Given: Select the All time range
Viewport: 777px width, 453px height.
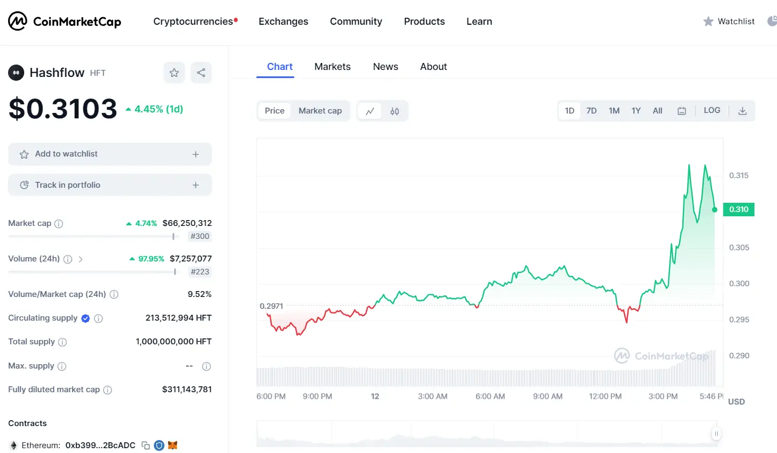Looking at the screenshot, I should (658, 111).
